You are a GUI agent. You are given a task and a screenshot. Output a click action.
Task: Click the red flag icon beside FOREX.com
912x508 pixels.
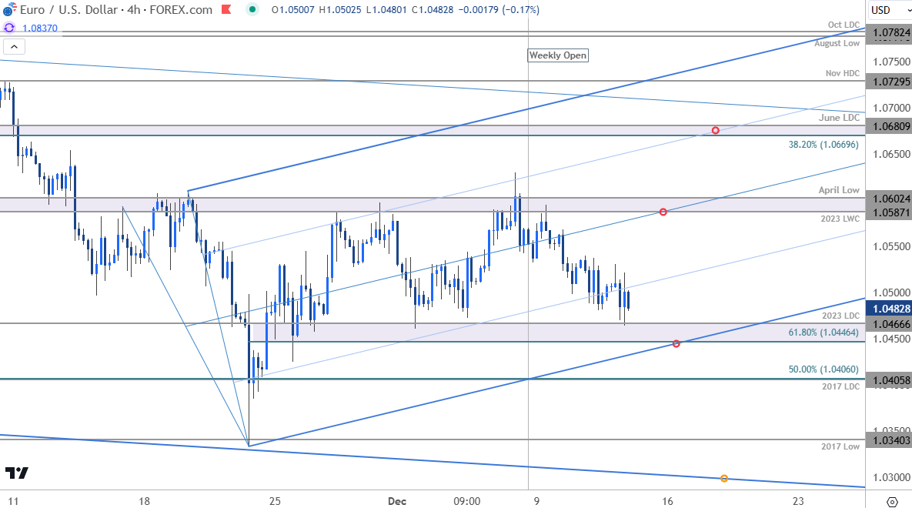(227, 9)
